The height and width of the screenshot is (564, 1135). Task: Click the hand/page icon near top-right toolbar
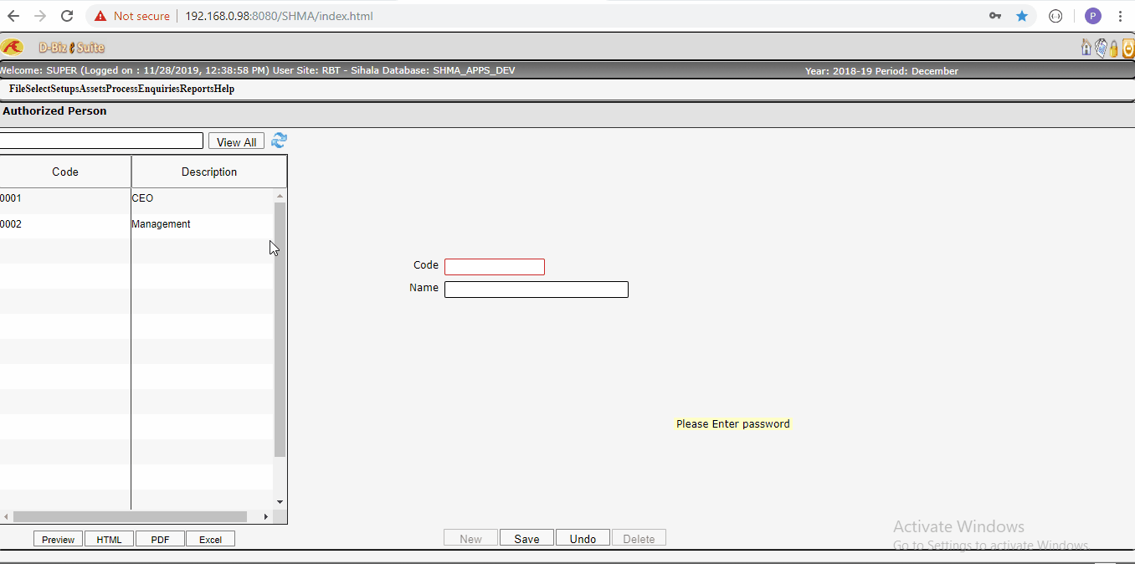coord(1100,48)
